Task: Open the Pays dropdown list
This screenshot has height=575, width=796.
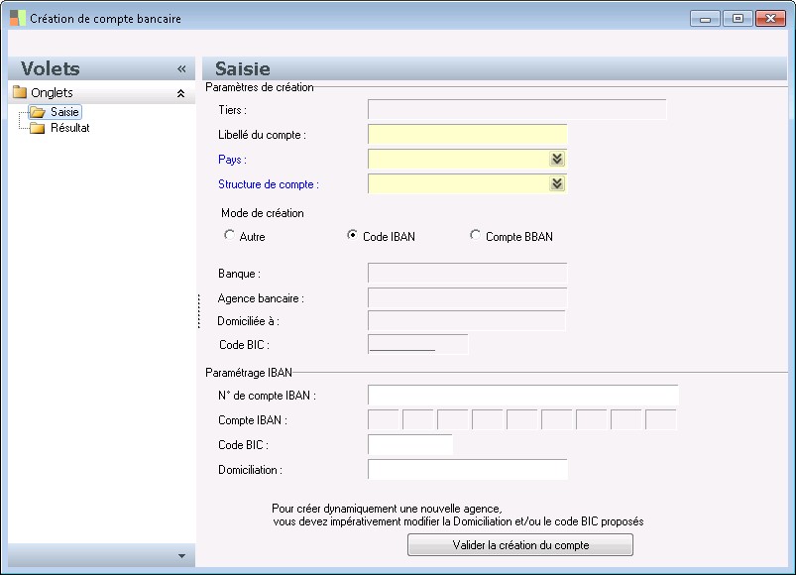Action: (x=557, y=159)
